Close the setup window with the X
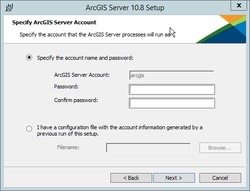250x191 pixels. (239, 5)
